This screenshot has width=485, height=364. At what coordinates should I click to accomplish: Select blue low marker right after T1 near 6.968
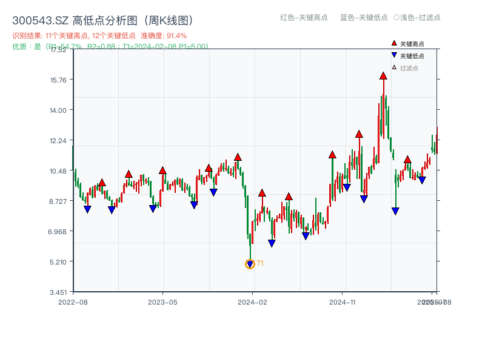[272, 243]
